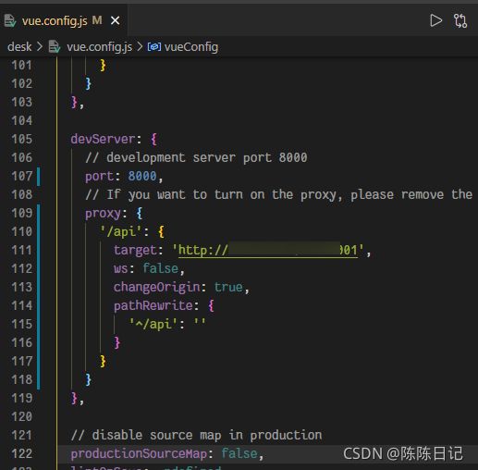Click the turn on the proxy comment
The width and height of the screenshot is (478, 470).
point(279,194)
